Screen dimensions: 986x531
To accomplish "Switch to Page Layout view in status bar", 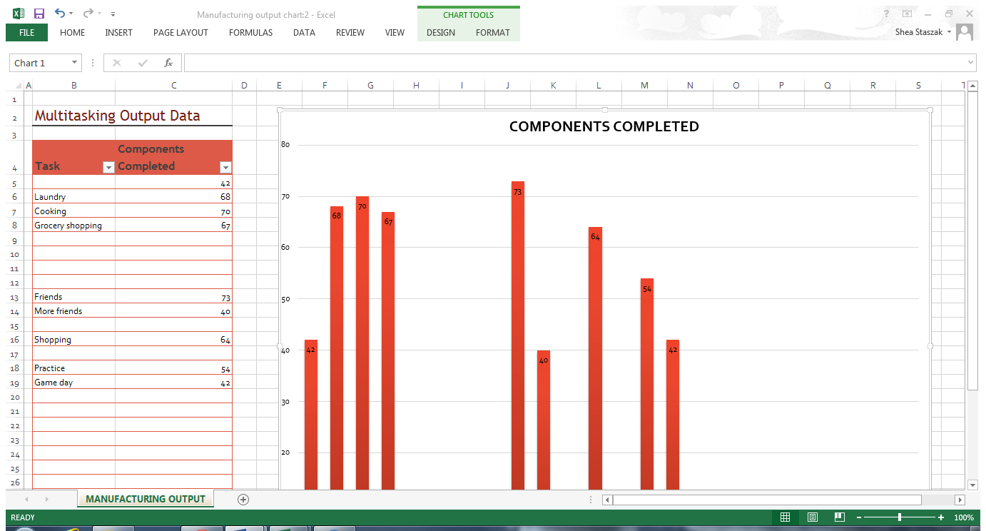I will pos(813,517).
